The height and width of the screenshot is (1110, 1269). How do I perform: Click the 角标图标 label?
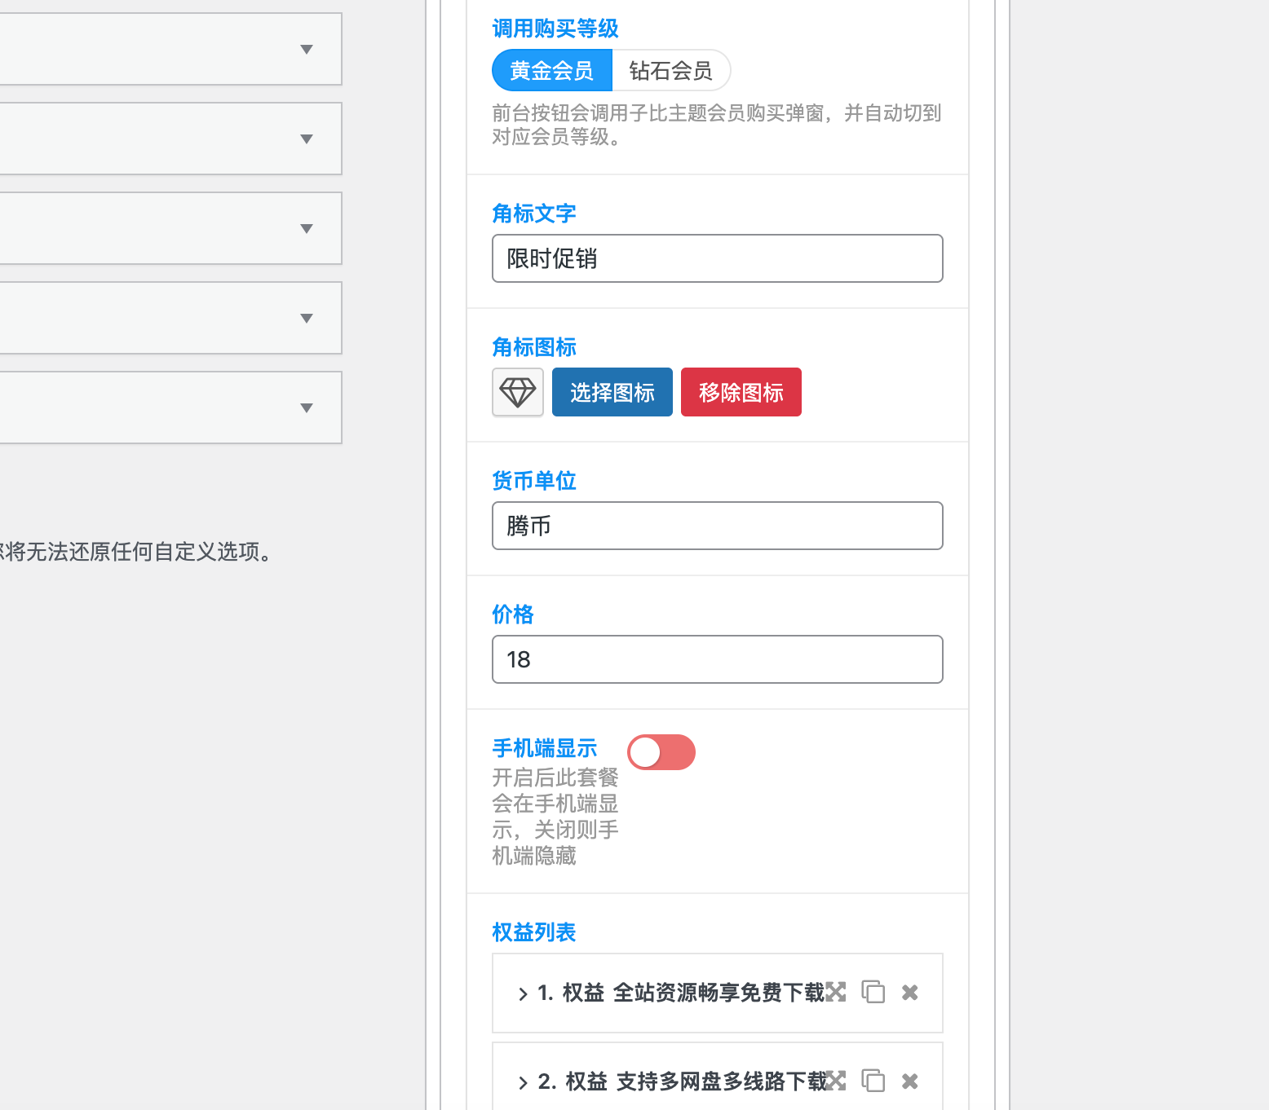(534, 347)
